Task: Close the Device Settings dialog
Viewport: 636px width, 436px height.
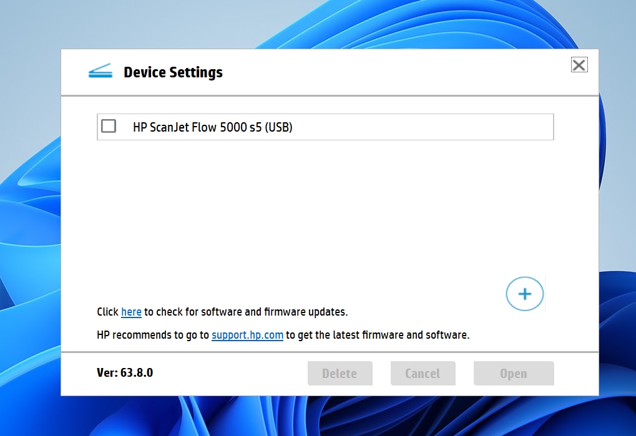Action: [579, 65]
